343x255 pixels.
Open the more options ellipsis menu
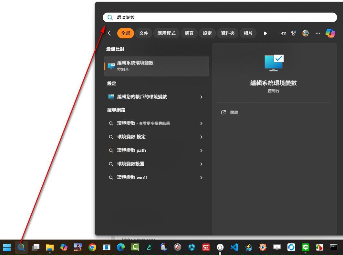(318, 33)
